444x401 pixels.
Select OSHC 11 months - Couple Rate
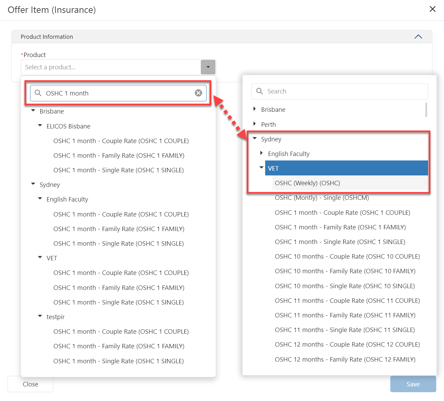pos(347,300)
